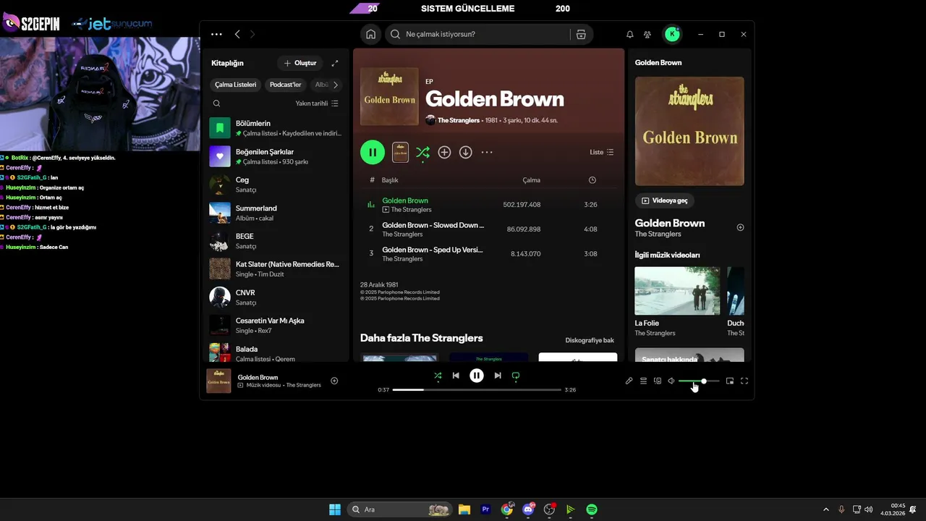926x521 pixels.
Task: Add the now playing song to Liked
Action: tap(334, 381)
